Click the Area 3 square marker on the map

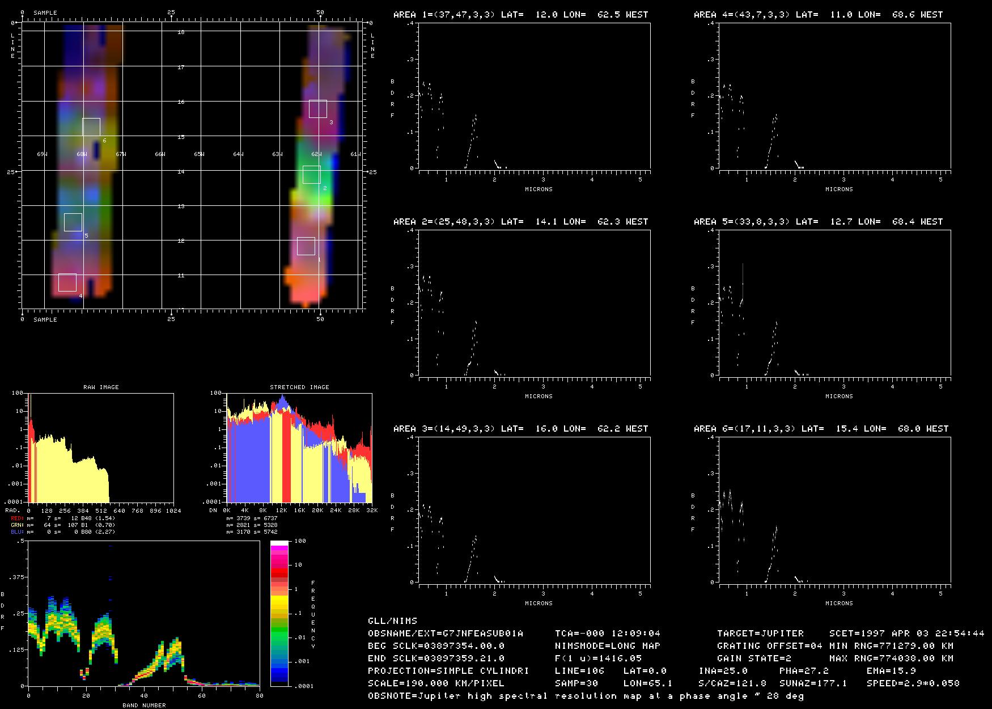tap(318, 109)
